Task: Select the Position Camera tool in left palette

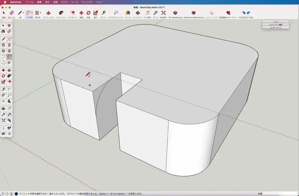Action: 3,128
